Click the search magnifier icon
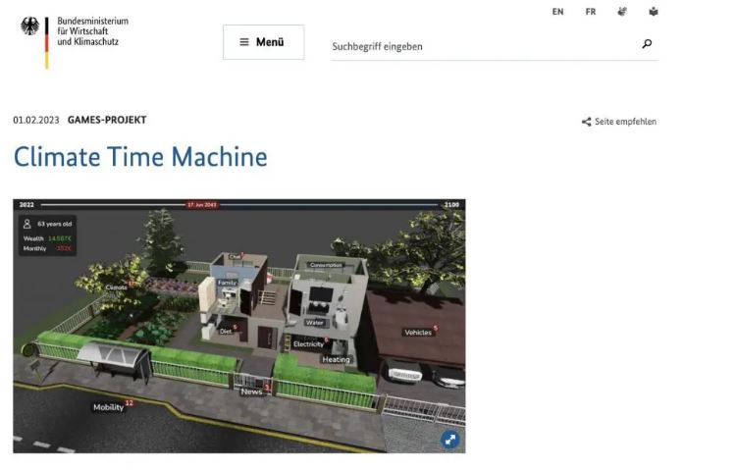The width and height of the screenshot is (737, 470). (x=647, y=44)
